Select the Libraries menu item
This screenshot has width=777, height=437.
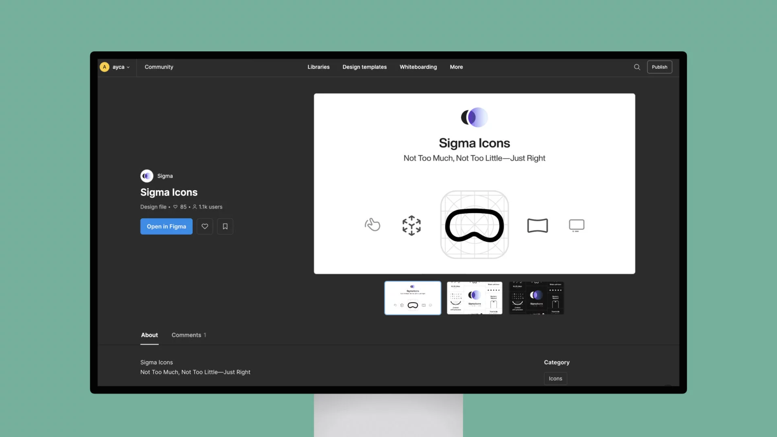318,67
